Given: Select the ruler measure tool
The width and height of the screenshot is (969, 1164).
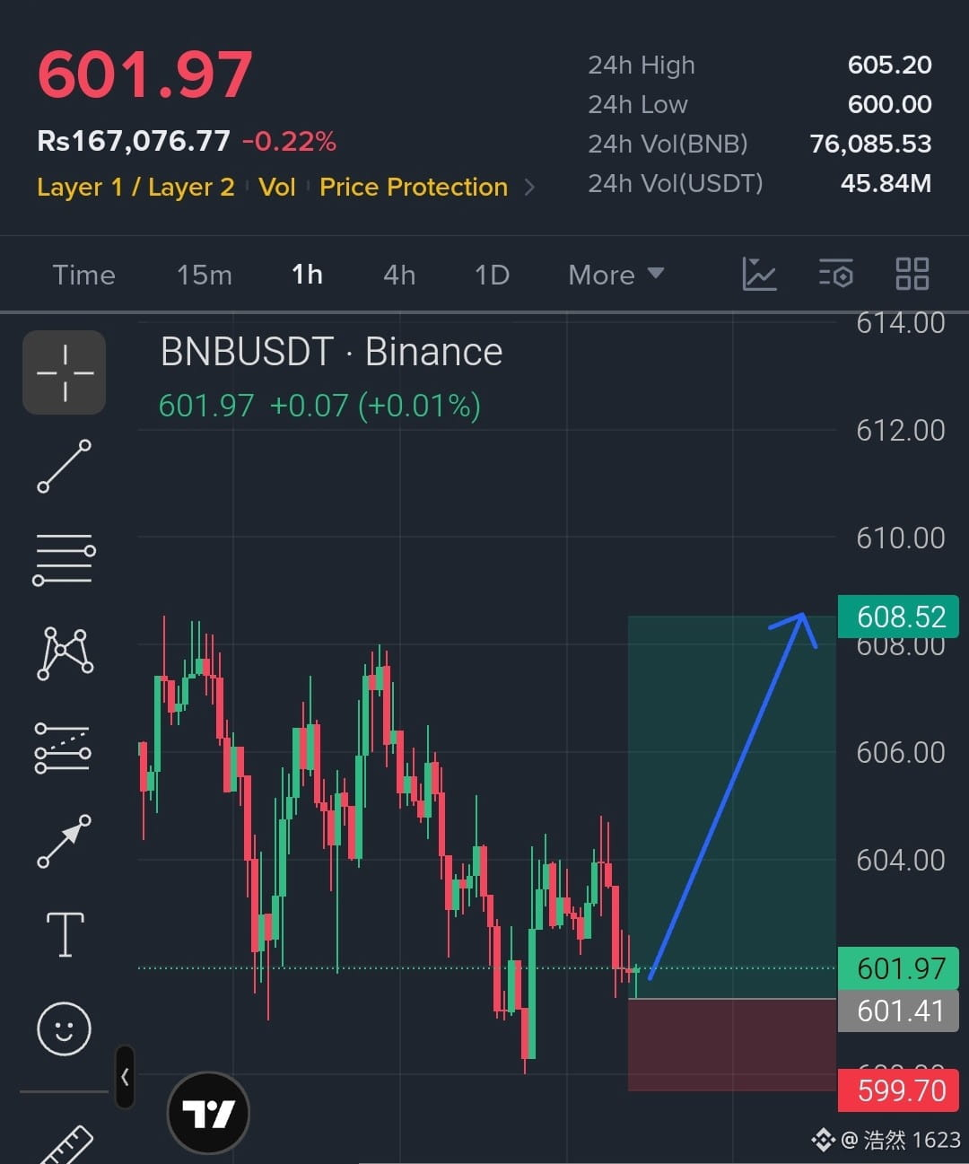Looking at the screenshot, I should click(x=66, y=1144).
